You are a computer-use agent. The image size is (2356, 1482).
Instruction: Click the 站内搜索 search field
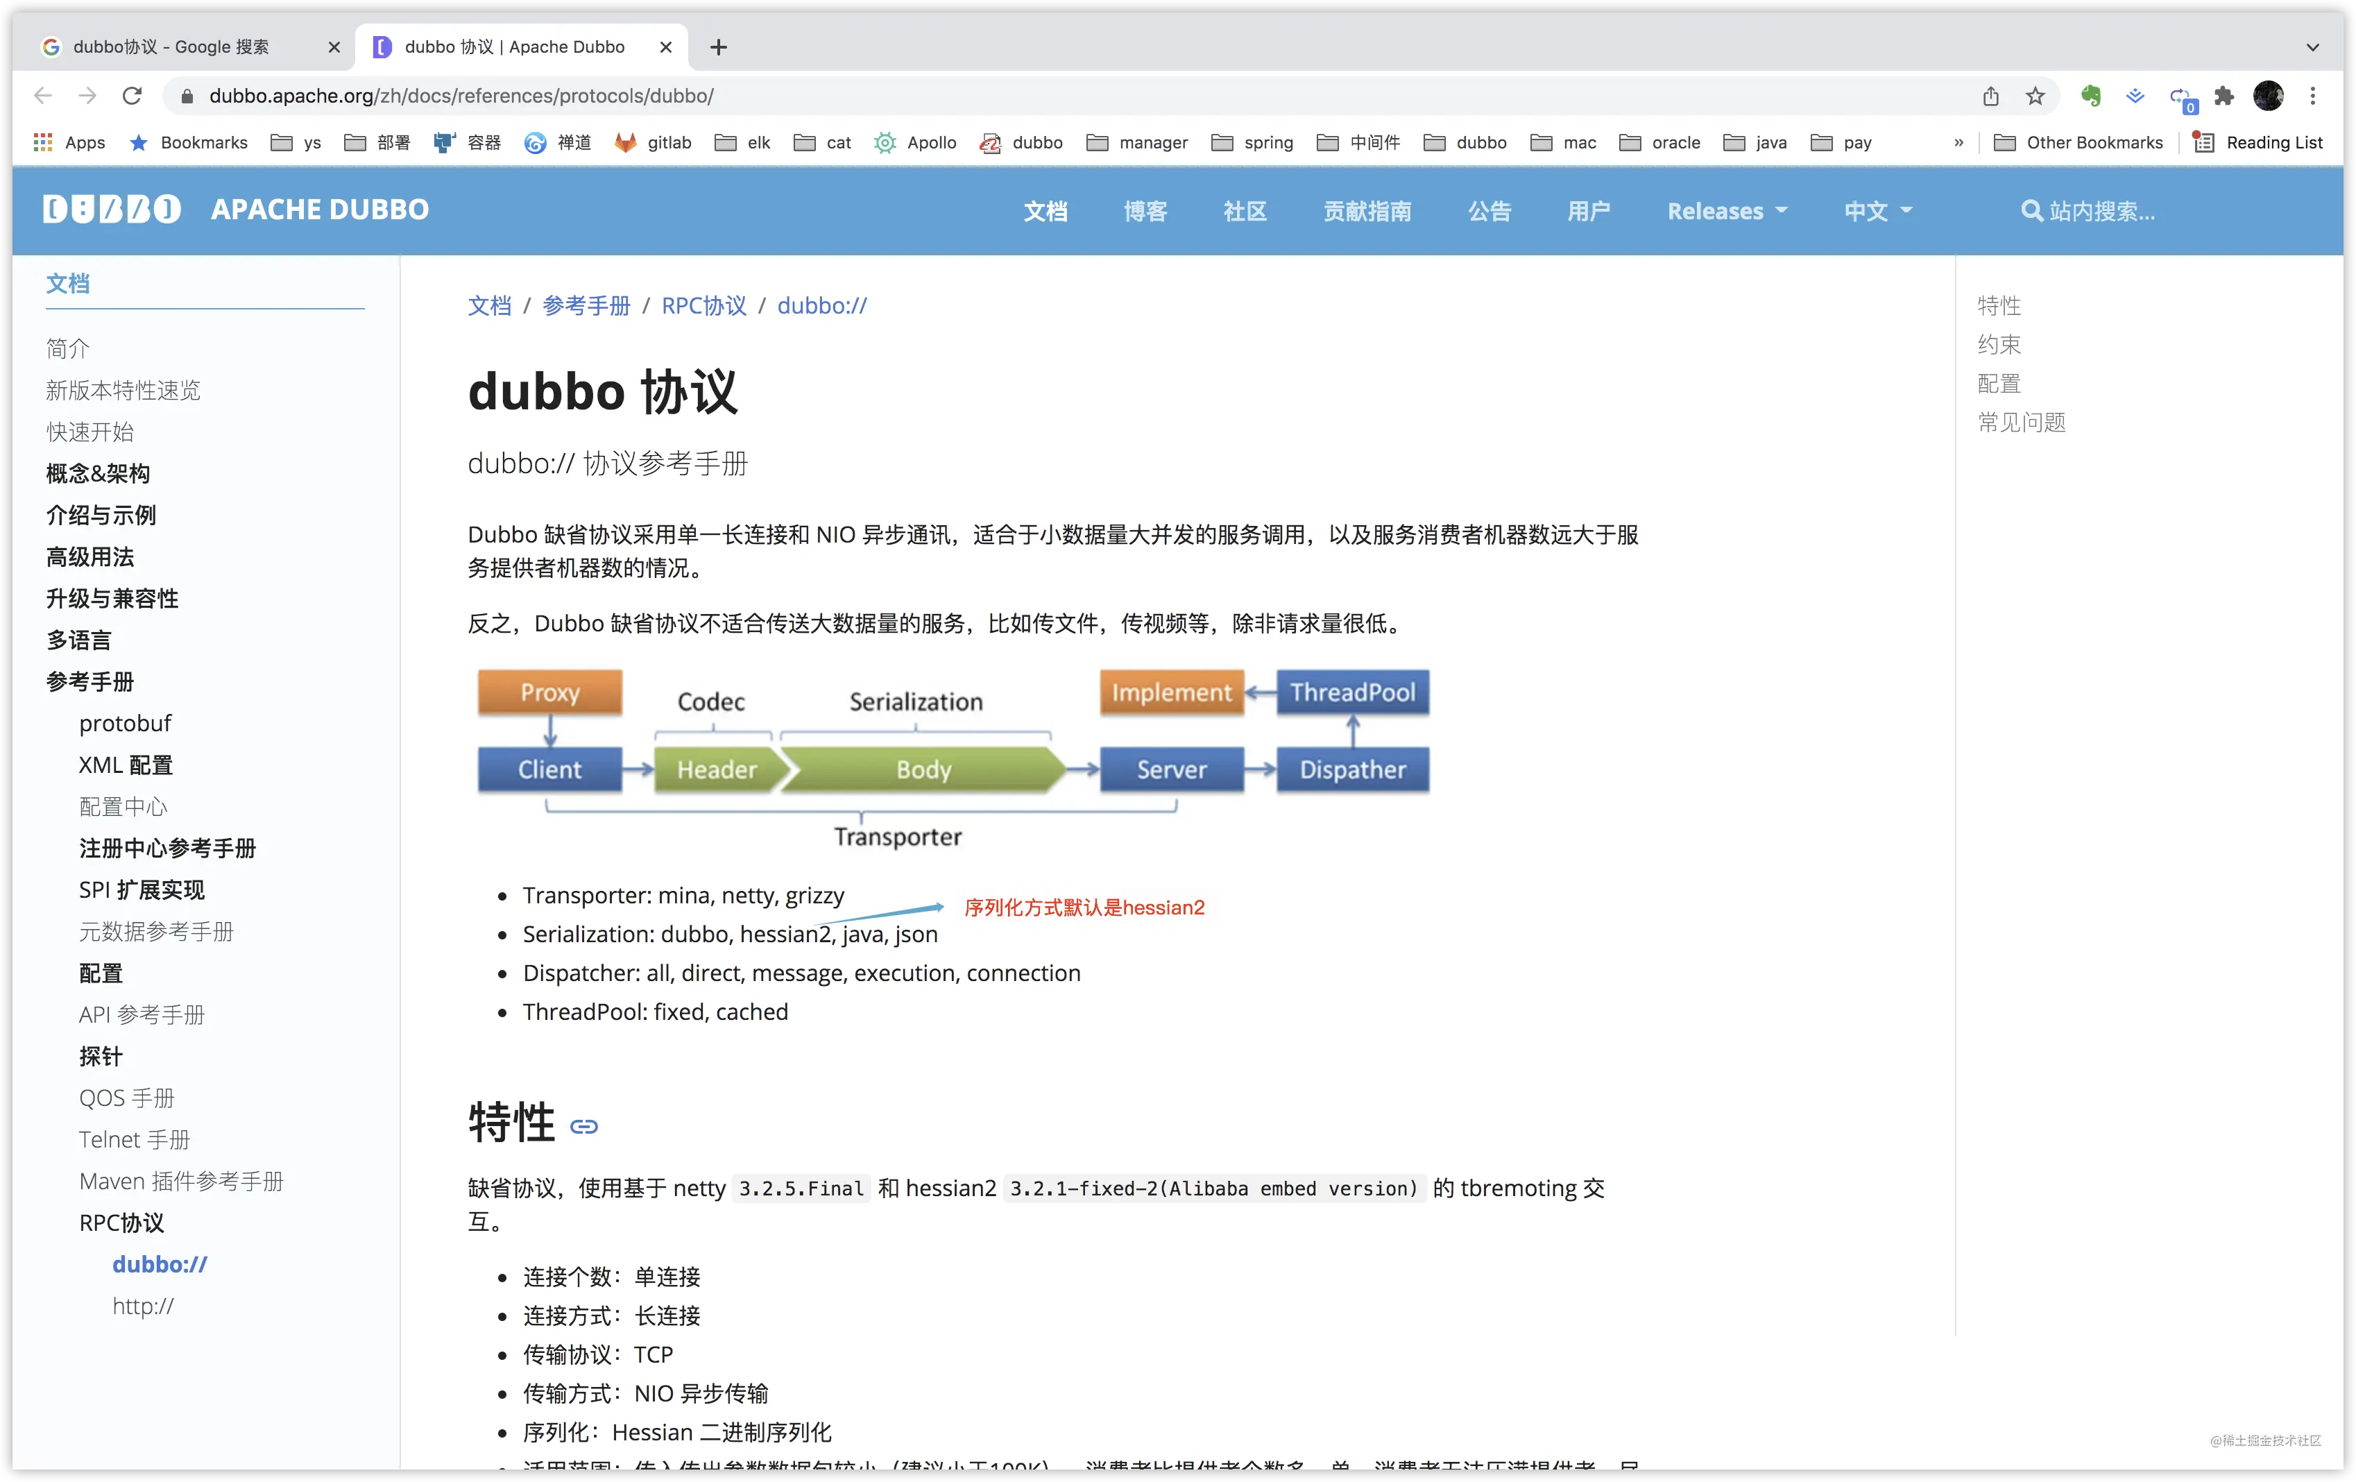tap(2089, 212)
